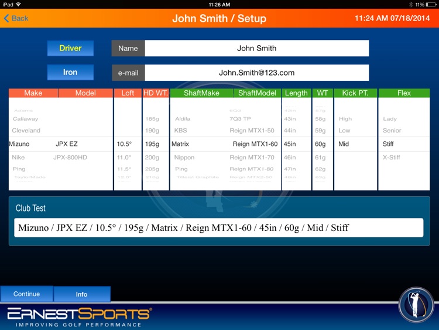The height and width of the screenshot is (330, 439).
Task: Edit the e-mail field John.Smith@123.com
Action: tap(257, 73)
